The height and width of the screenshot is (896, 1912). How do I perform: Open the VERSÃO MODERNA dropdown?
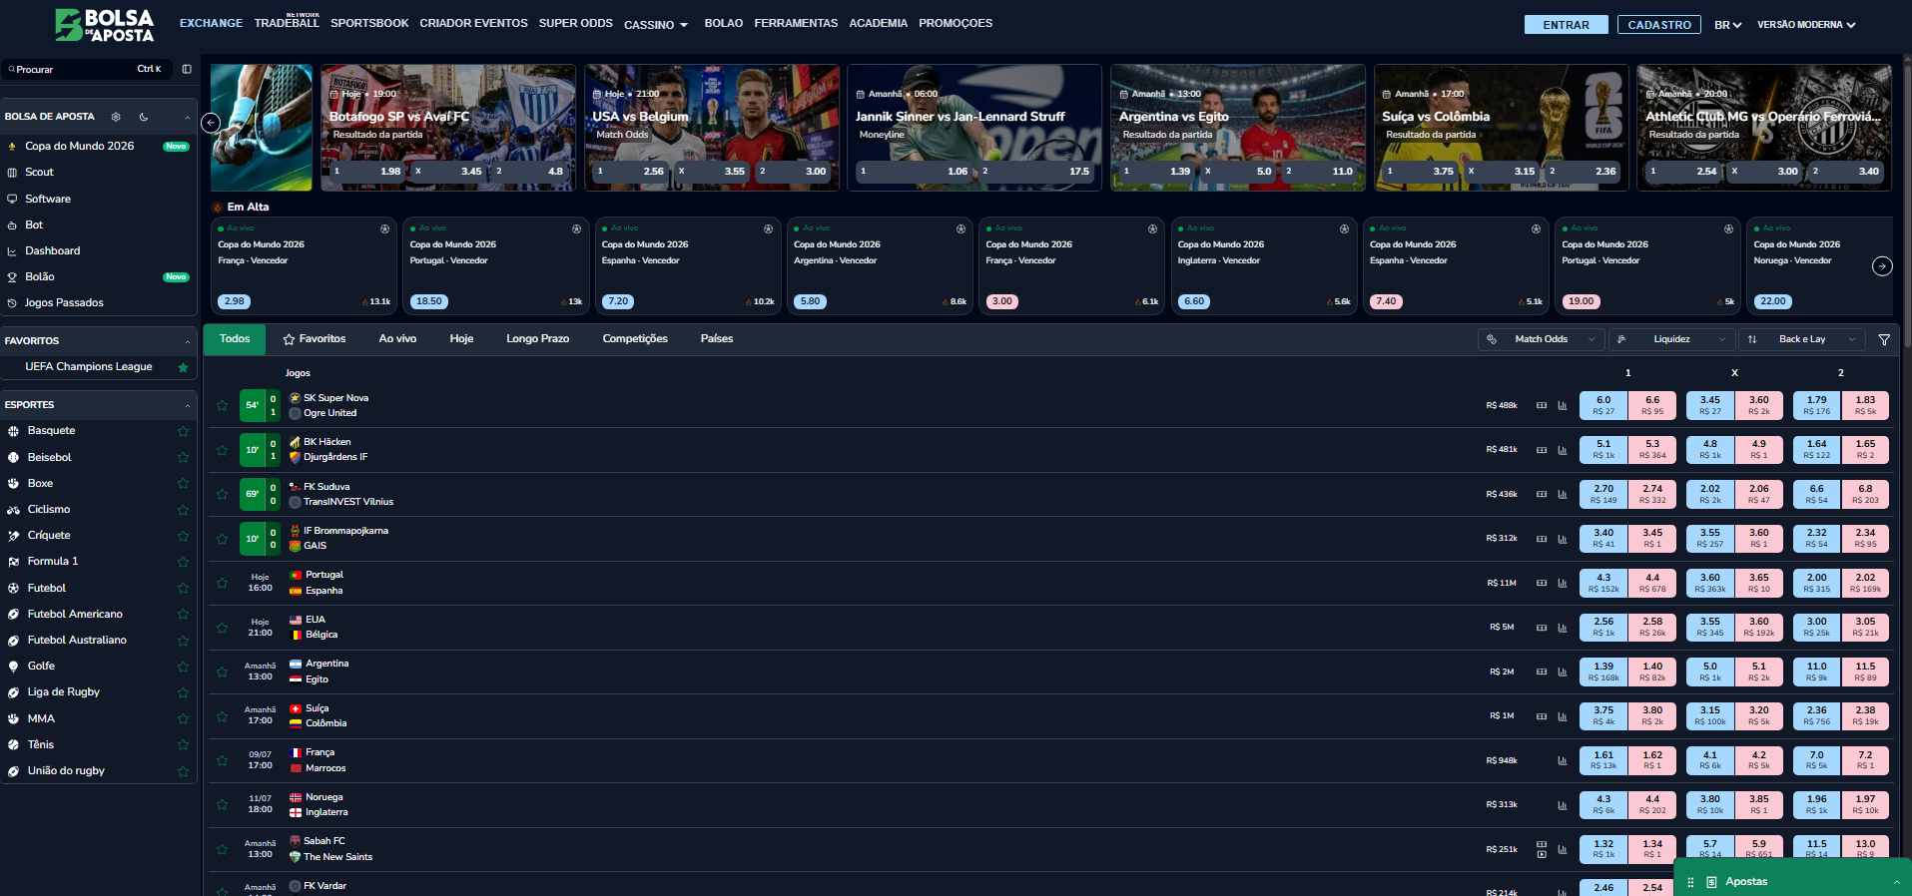[x=1806, y=25]
